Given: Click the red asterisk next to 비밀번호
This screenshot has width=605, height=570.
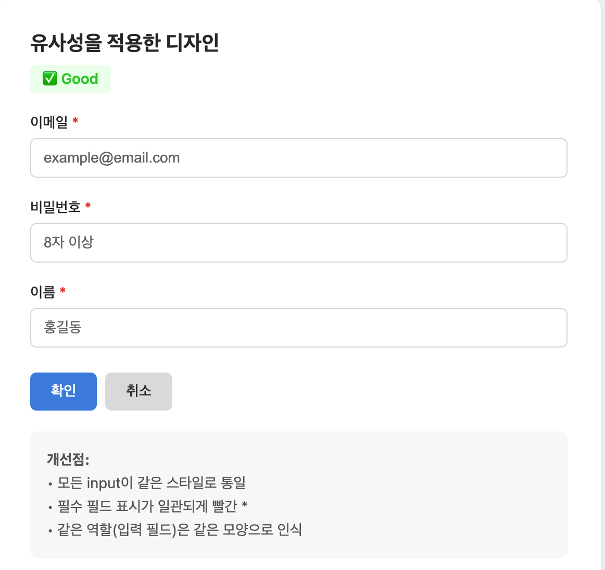Looking at the screenshot, I should coord(88,206).
